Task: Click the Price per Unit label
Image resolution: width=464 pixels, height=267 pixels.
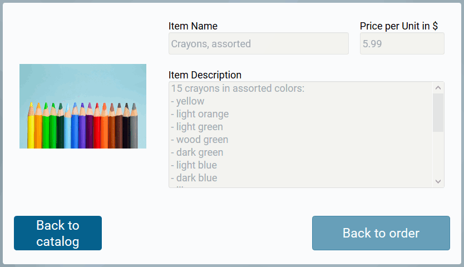Action: [398, 26]
